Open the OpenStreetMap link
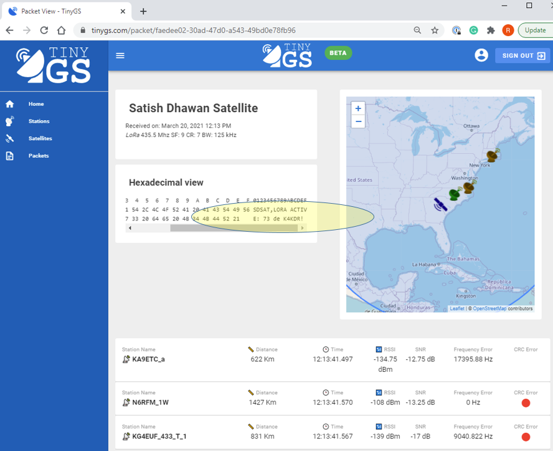The height and width of the screenshot is (451, 553). [489, 308]
